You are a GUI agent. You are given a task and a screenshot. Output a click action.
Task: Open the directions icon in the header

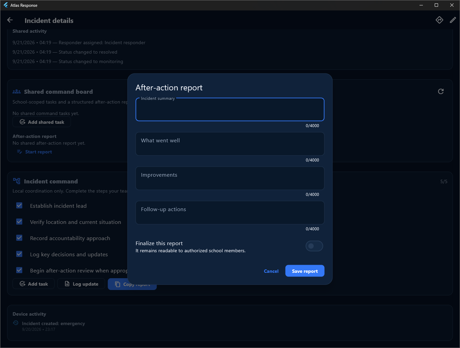[x=439, y=20]
